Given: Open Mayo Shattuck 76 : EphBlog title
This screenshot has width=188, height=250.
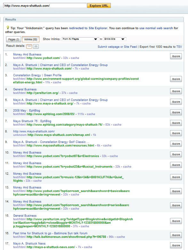Looking at the screenshot, I should [32, 121].
